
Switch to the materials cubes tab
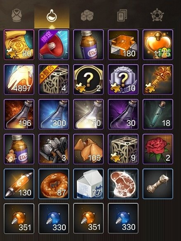[x=87, y=15]
